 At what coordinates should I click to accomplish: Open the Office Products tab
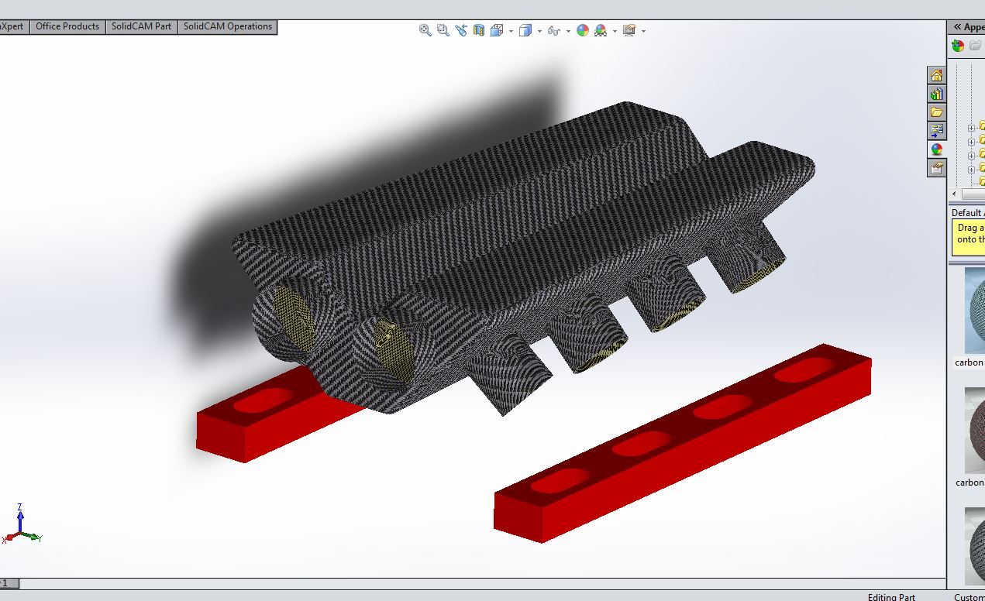tap(67, 26)
